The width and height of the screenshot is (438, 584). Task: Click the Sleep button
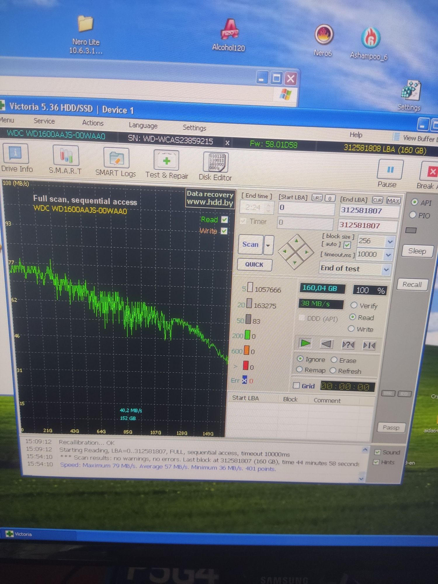(417, 251)
